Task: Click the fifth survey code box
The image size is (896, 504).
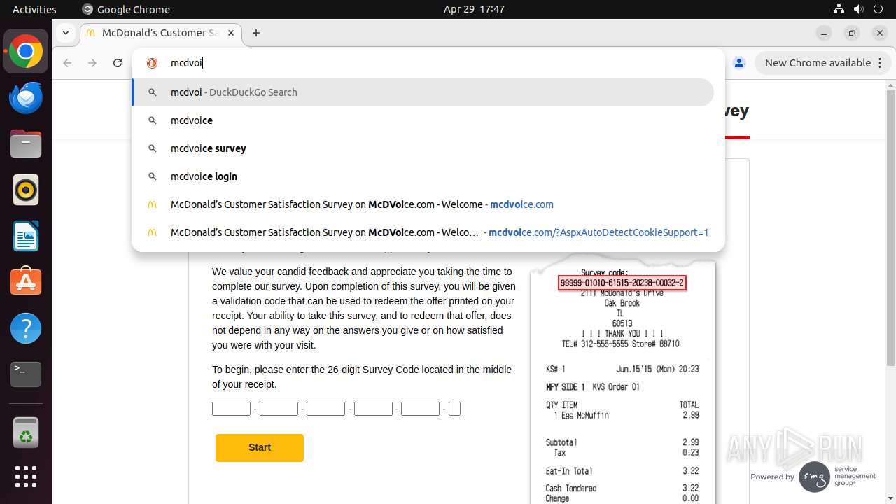Action: pyautogui.click(x=420, y=409)
